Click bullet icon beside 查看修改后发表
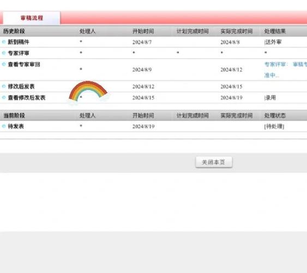Image resolution: width=307 pixels, height=273 pixels. tap(4, 97)
